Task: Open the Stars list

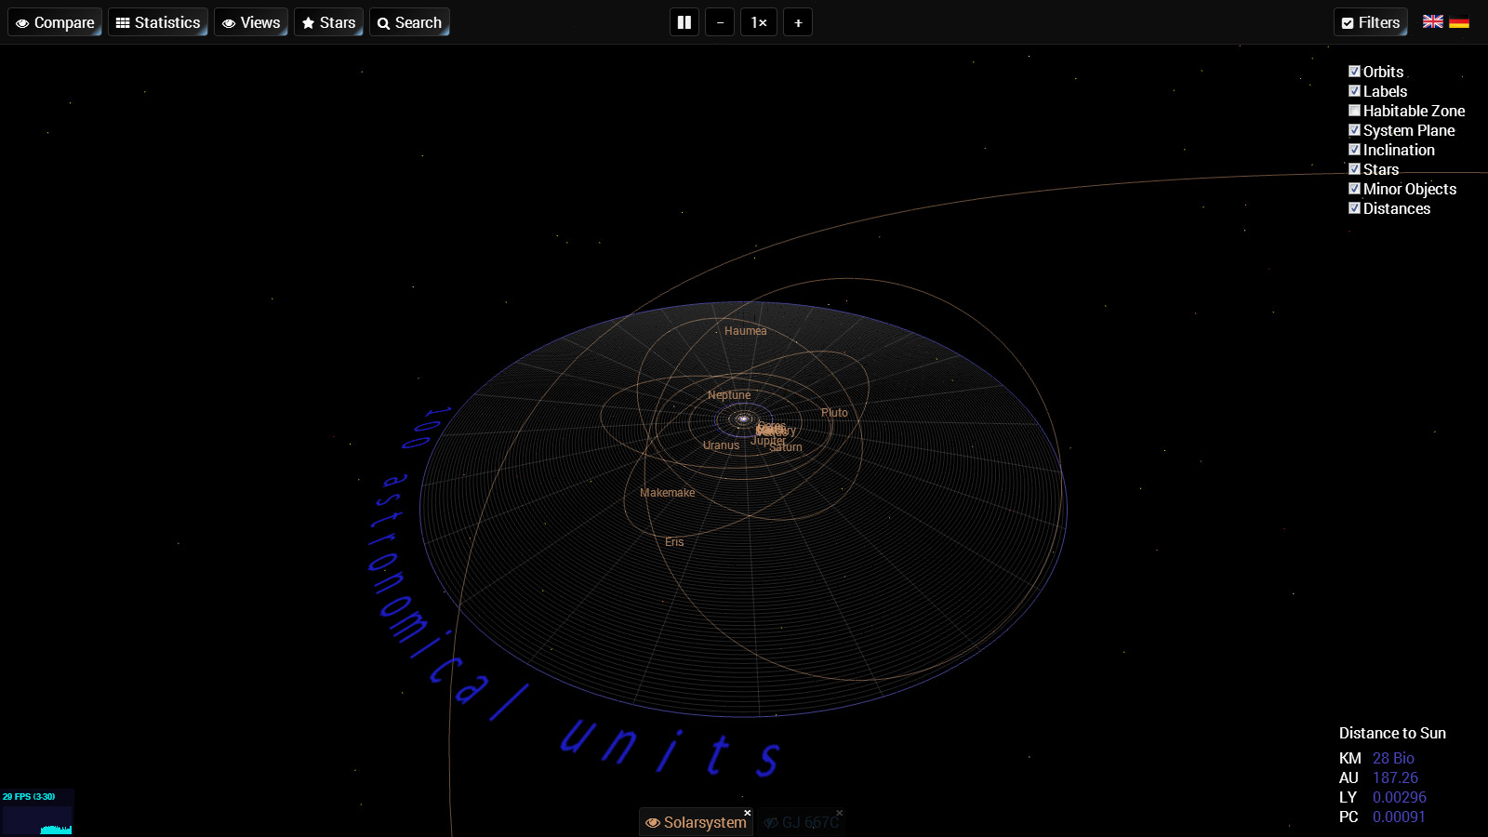Action: click(328, 22)
